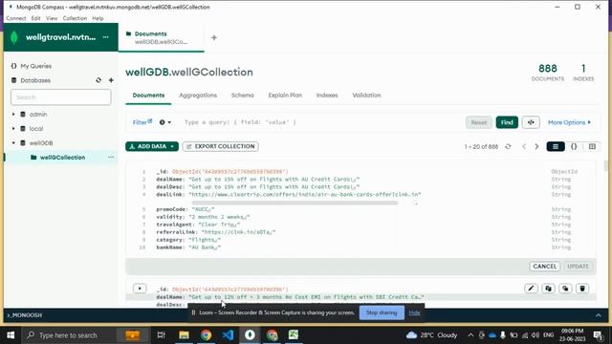This screenshot has width=612, height=344.
Task: Switch to table view
Action: click(592, 146)
